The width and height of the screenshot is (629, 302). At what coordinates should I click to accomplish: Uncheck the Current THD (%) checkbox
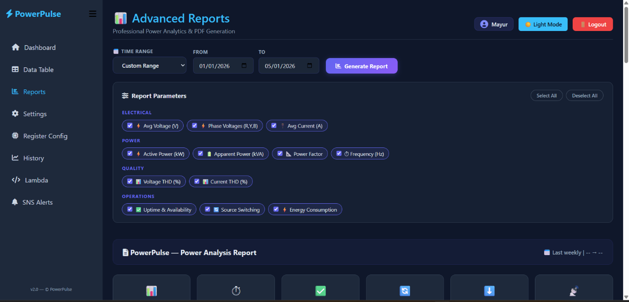(x=197, y=182)
